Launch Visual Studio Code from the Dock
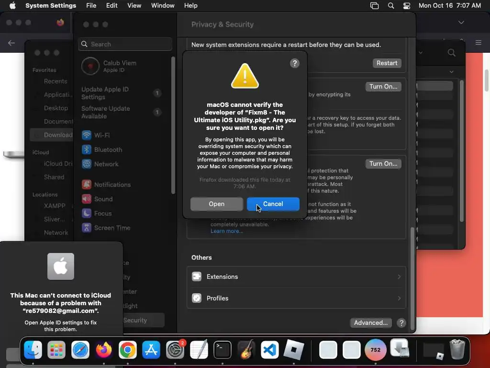490x368 pixels. (270, 350)
